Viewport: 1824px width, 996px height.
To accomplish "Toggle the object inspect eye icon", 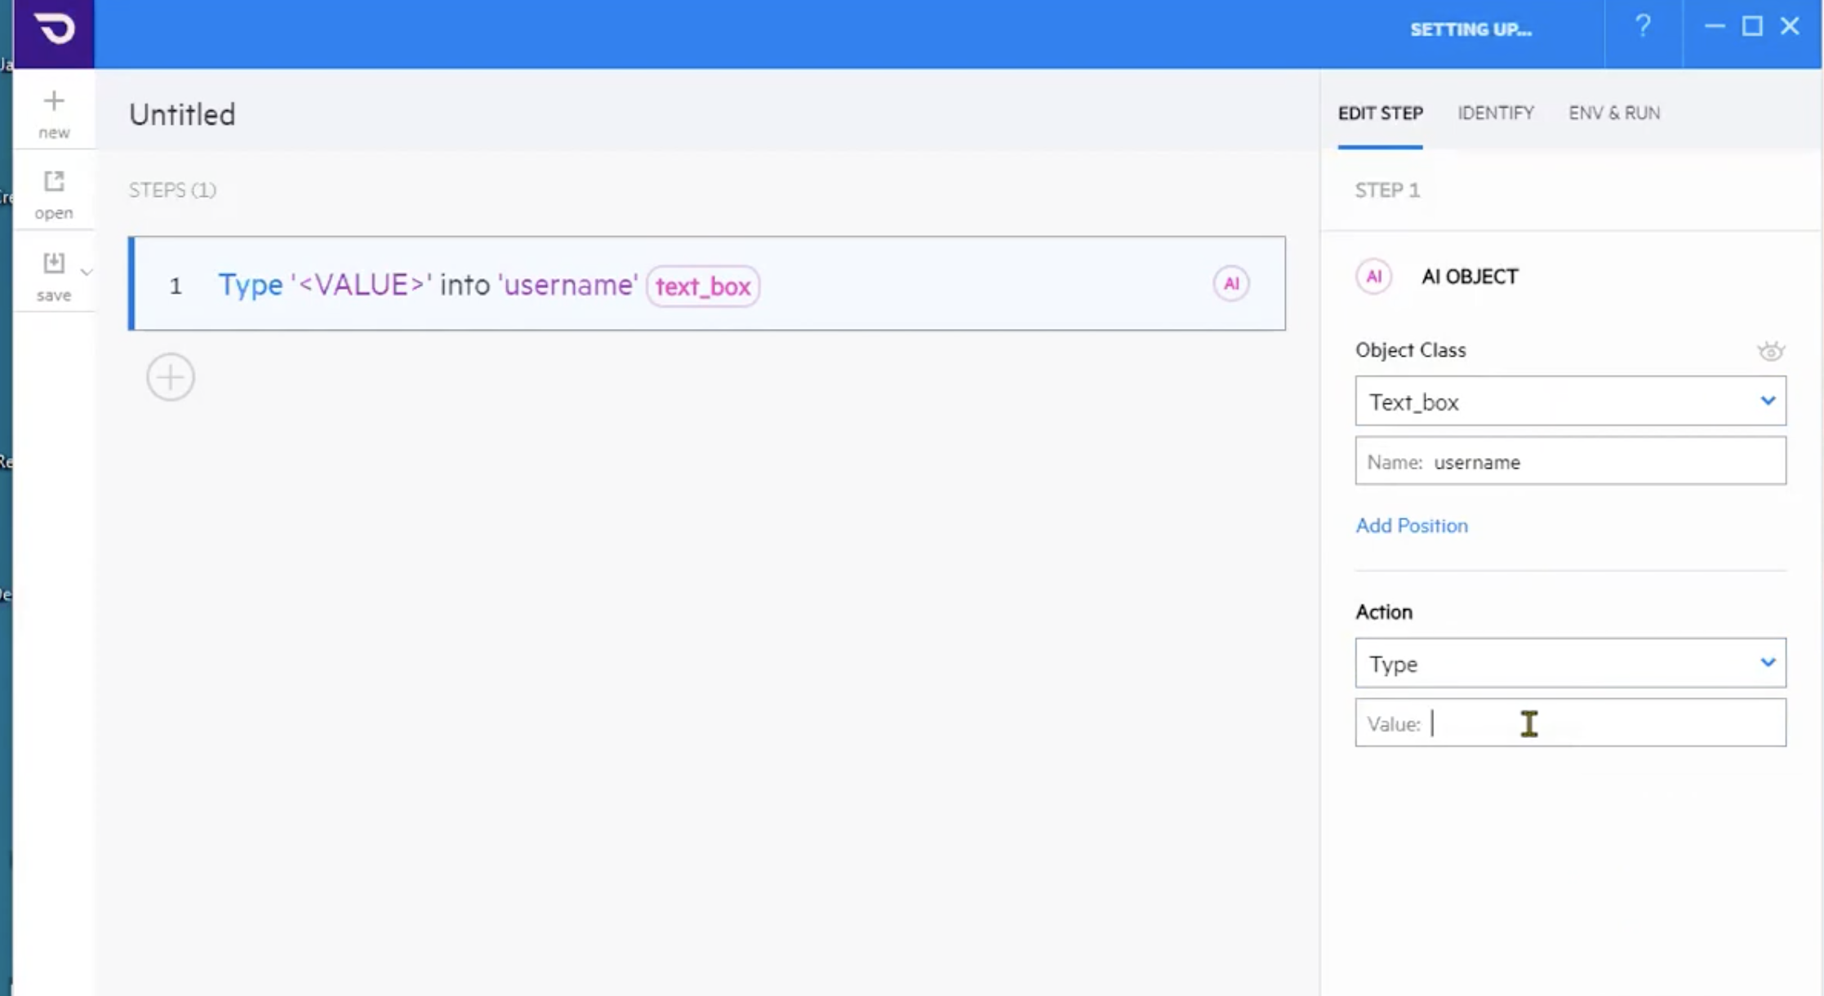I will (1770, 351).
